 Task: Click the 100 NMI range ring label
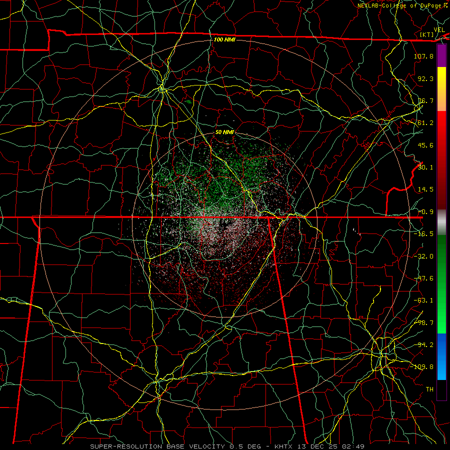pos(224,39)
